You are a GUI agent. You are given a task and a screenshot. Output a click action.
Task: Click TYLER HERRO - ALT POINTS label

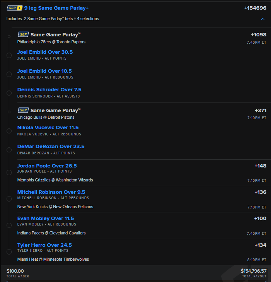(x=43, y=251)
